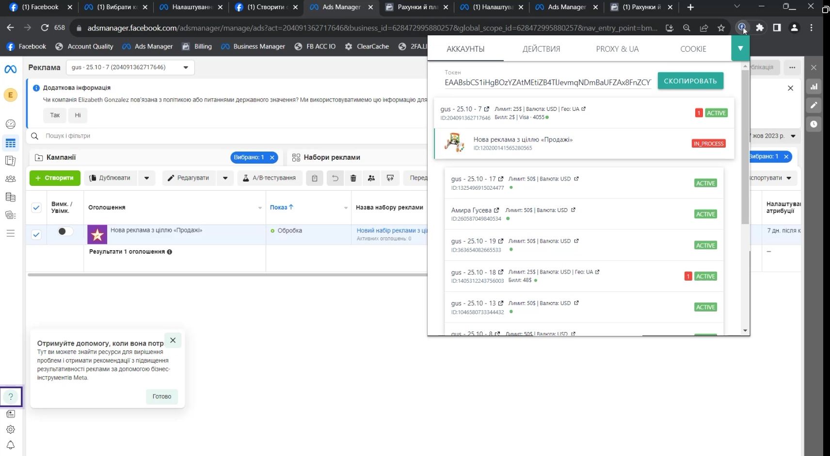Toggle checkbox for Нова реклама row
Image resolution: width=830 pixels, height=456 pixels.
pyautogui.click(x=36, y=235)
